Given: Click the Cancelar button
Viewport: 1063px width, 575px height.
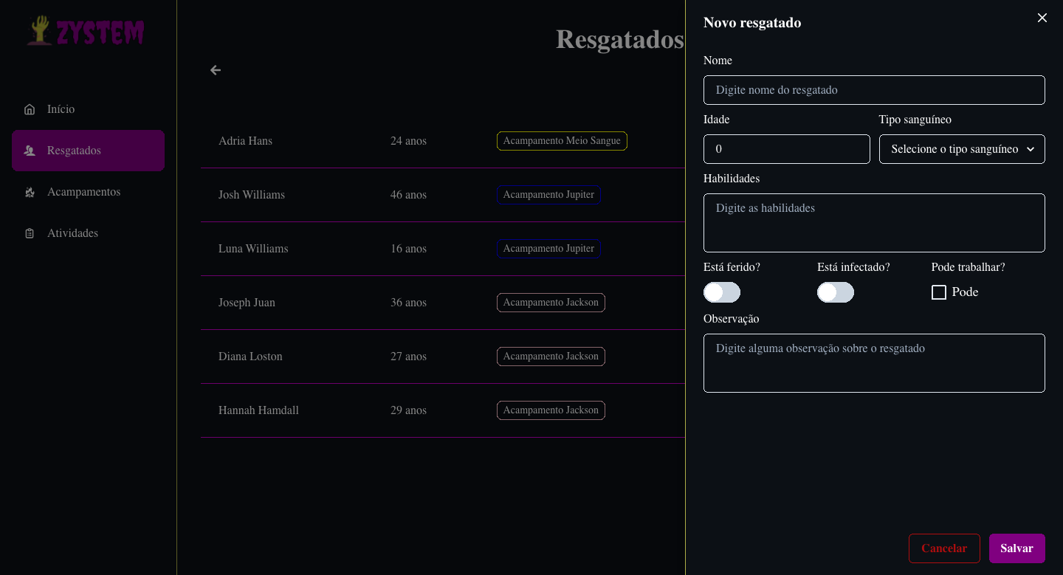Looking at the screenshot, I should (x=944, y=548).
